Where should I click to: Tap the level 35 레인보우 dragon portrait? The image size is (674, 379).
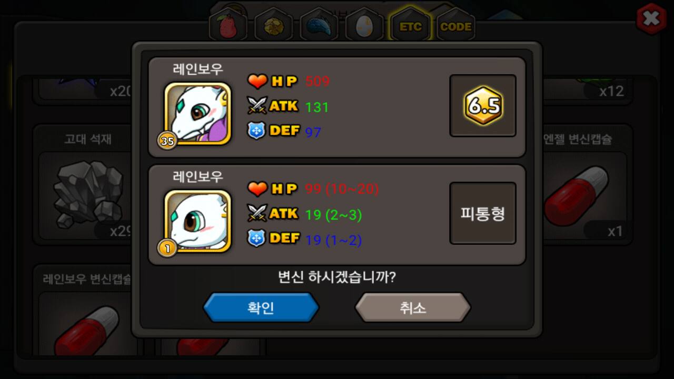(x=197, y=114)
